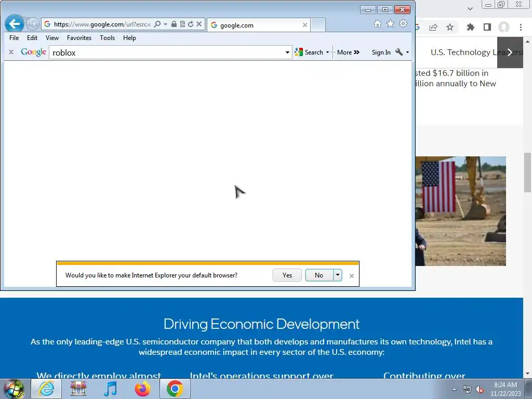Open the Windows Start menu
532x399 pixels.
coord(14,389)
